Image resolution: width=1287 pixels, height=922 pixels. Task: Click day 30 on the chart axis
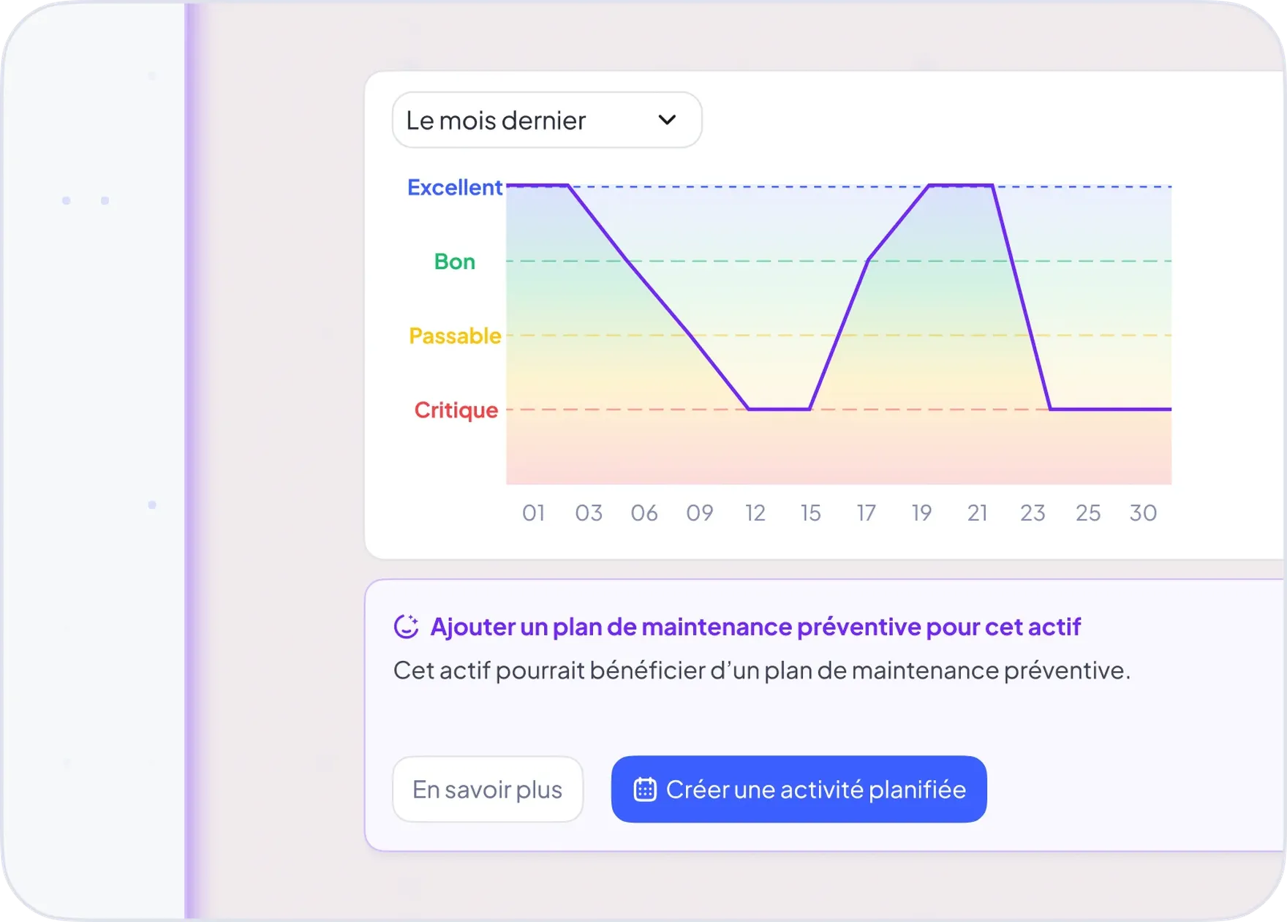1143,513
